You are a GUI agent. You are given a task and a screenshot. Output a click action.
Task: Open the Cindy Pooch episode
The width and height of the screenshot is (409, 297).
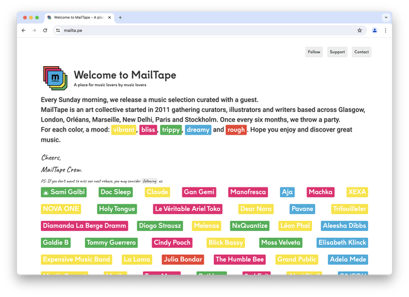172,243
